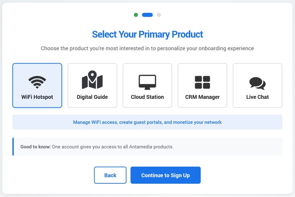Click the current blue step indicator
The width and height of the screenshot is (295, 197).
(147, 15)
